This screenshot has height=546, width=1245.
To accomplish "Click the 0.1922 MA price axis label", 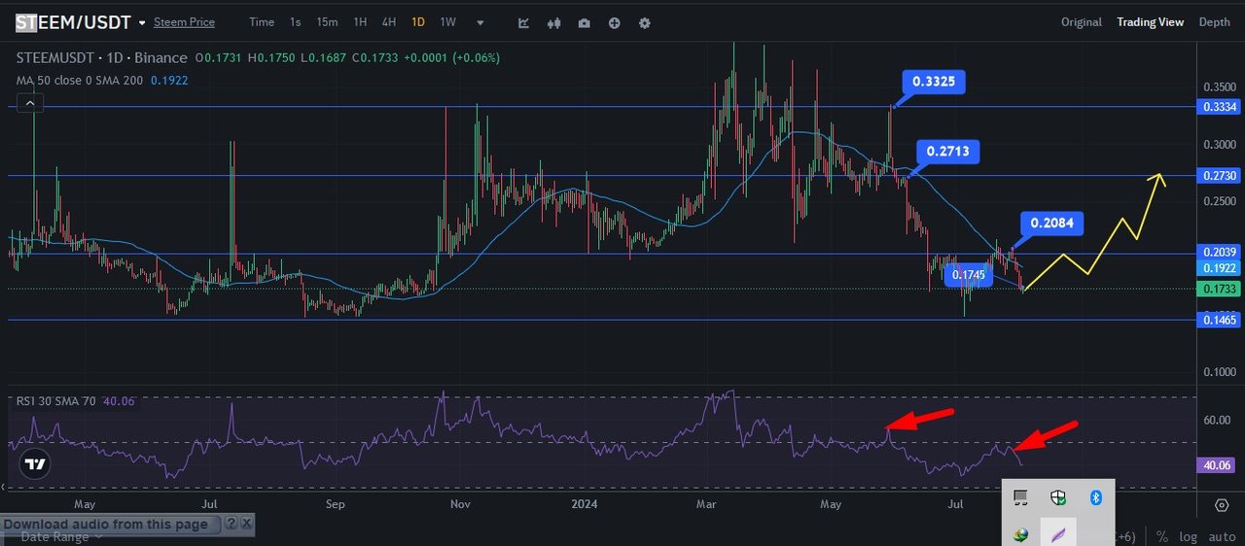I will 1220,268.
